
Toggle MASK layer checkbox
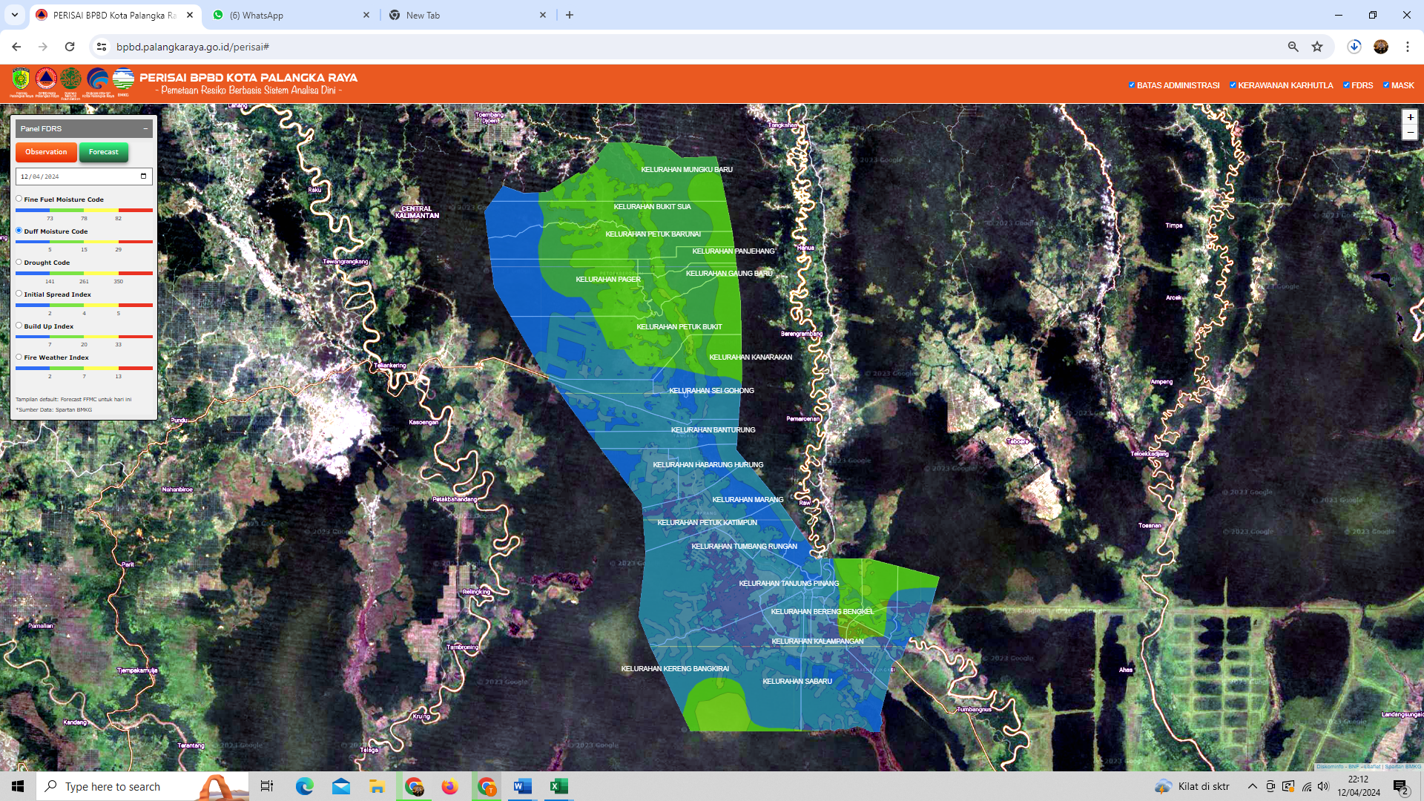[x=1386, y=85]
